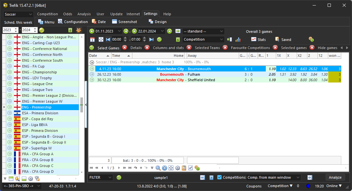Click the bar chart icon next to Competition dropdown
This screenshot has width=352, height=191.
coord(238,40)
